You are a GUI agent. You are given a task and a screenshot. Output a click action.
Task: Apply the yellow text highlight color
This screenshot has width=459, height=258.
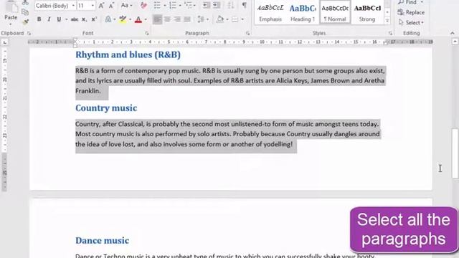[x=123, y=19]
